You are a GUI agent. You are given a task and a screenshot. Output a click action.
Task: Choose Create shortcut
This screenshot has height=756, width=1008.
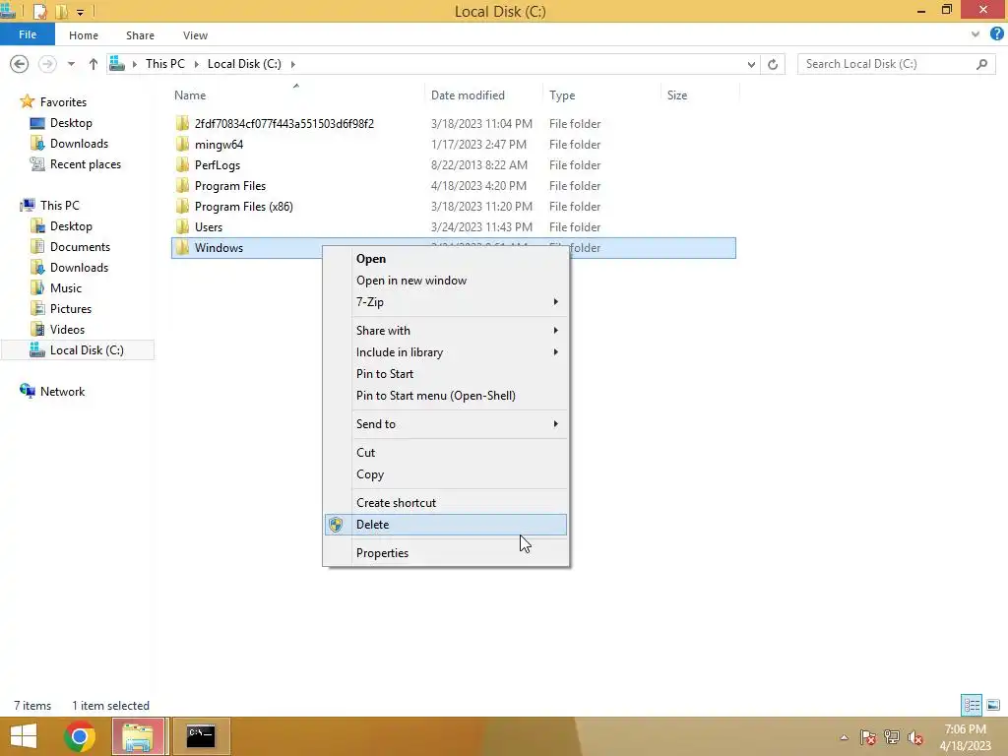tap(446, 503)
